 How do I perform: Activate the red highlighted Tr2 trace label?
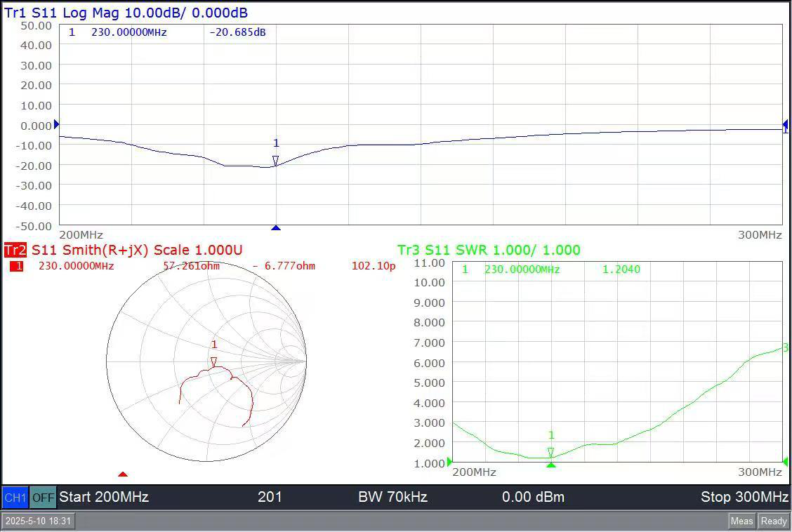(x=15, y=250)
